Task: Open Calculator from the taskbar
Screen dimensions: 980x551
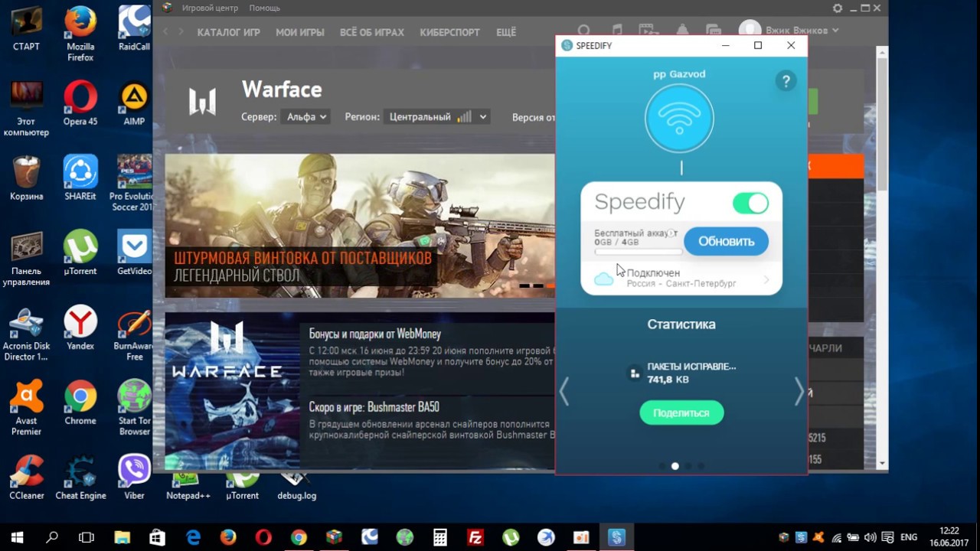Action: (x=440, y=537)
